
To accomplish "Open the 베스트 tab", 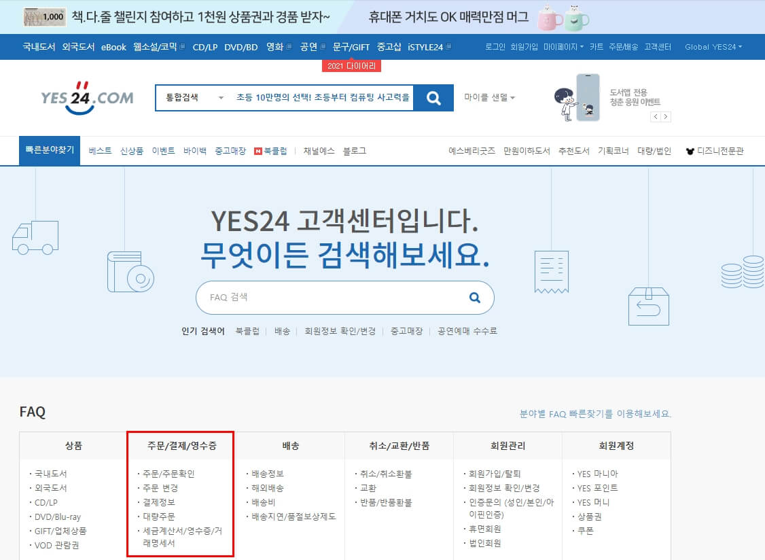I will (100, 151).
